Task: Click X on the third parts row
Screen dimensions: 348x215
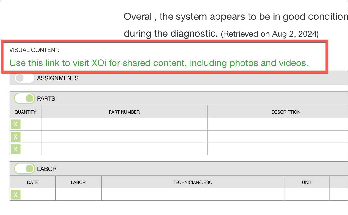Action: pyautogui.click(x=15, y=149)
